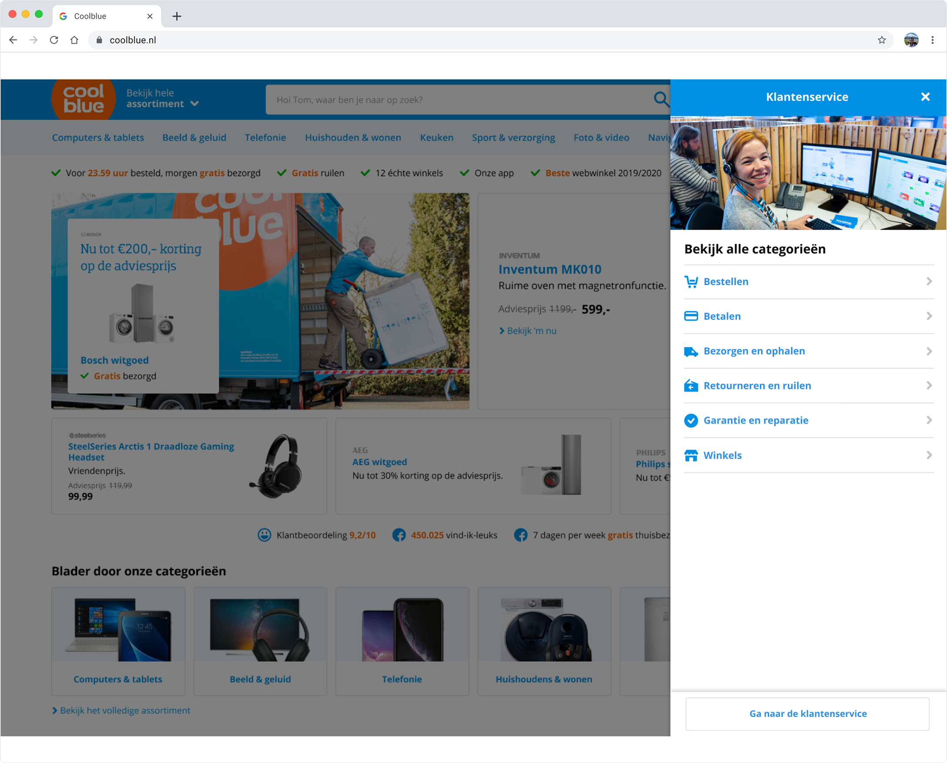947x763 pixels.
Task: Click the SteelSeries headset product image
Action: click(x=276, y=466)
